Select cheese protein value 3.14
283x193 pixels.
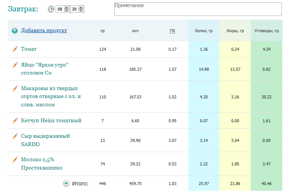(204, 140)
